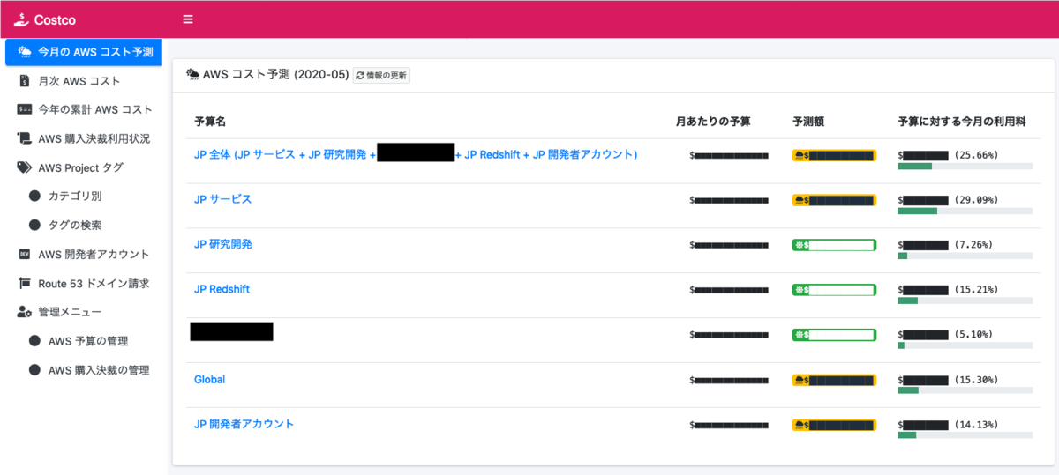Click the AWS コスト予測 (2020-05) heading
Viewport: 1059px width, 475px height.
[x=276, y=75]
